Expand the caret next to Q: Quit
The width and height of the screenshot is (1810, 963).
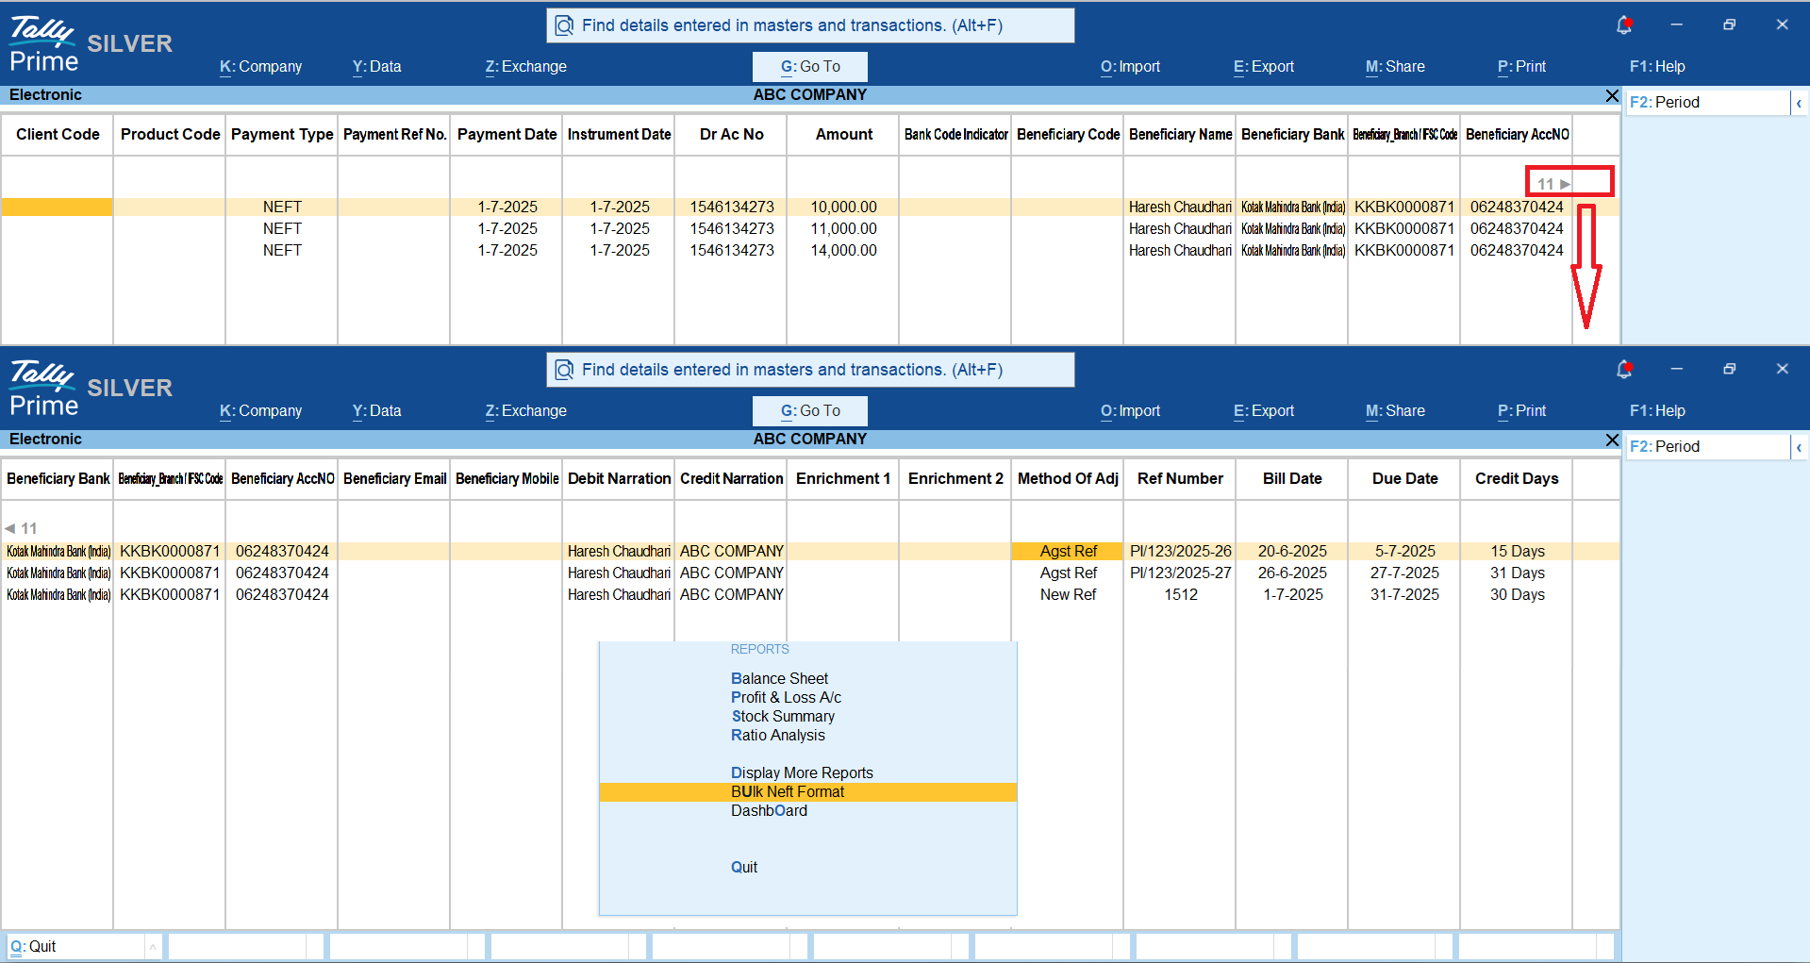(152, 947)
